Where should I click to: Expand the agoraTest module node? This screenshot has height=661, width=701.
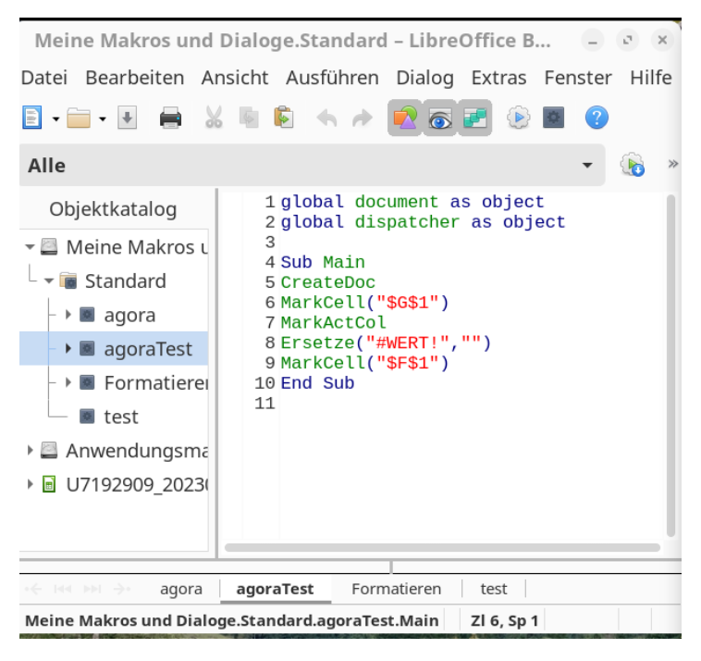click(68, 348)
